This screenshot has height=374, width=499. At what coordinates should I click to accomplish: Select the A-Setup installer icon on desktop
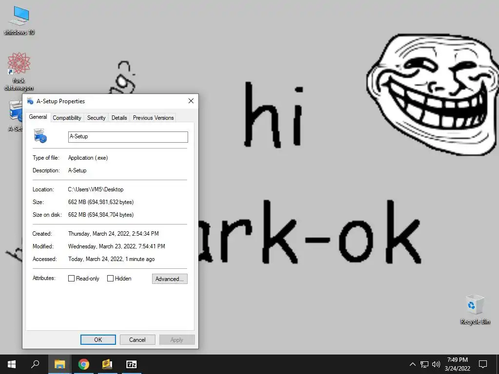[x=15, y=115]
